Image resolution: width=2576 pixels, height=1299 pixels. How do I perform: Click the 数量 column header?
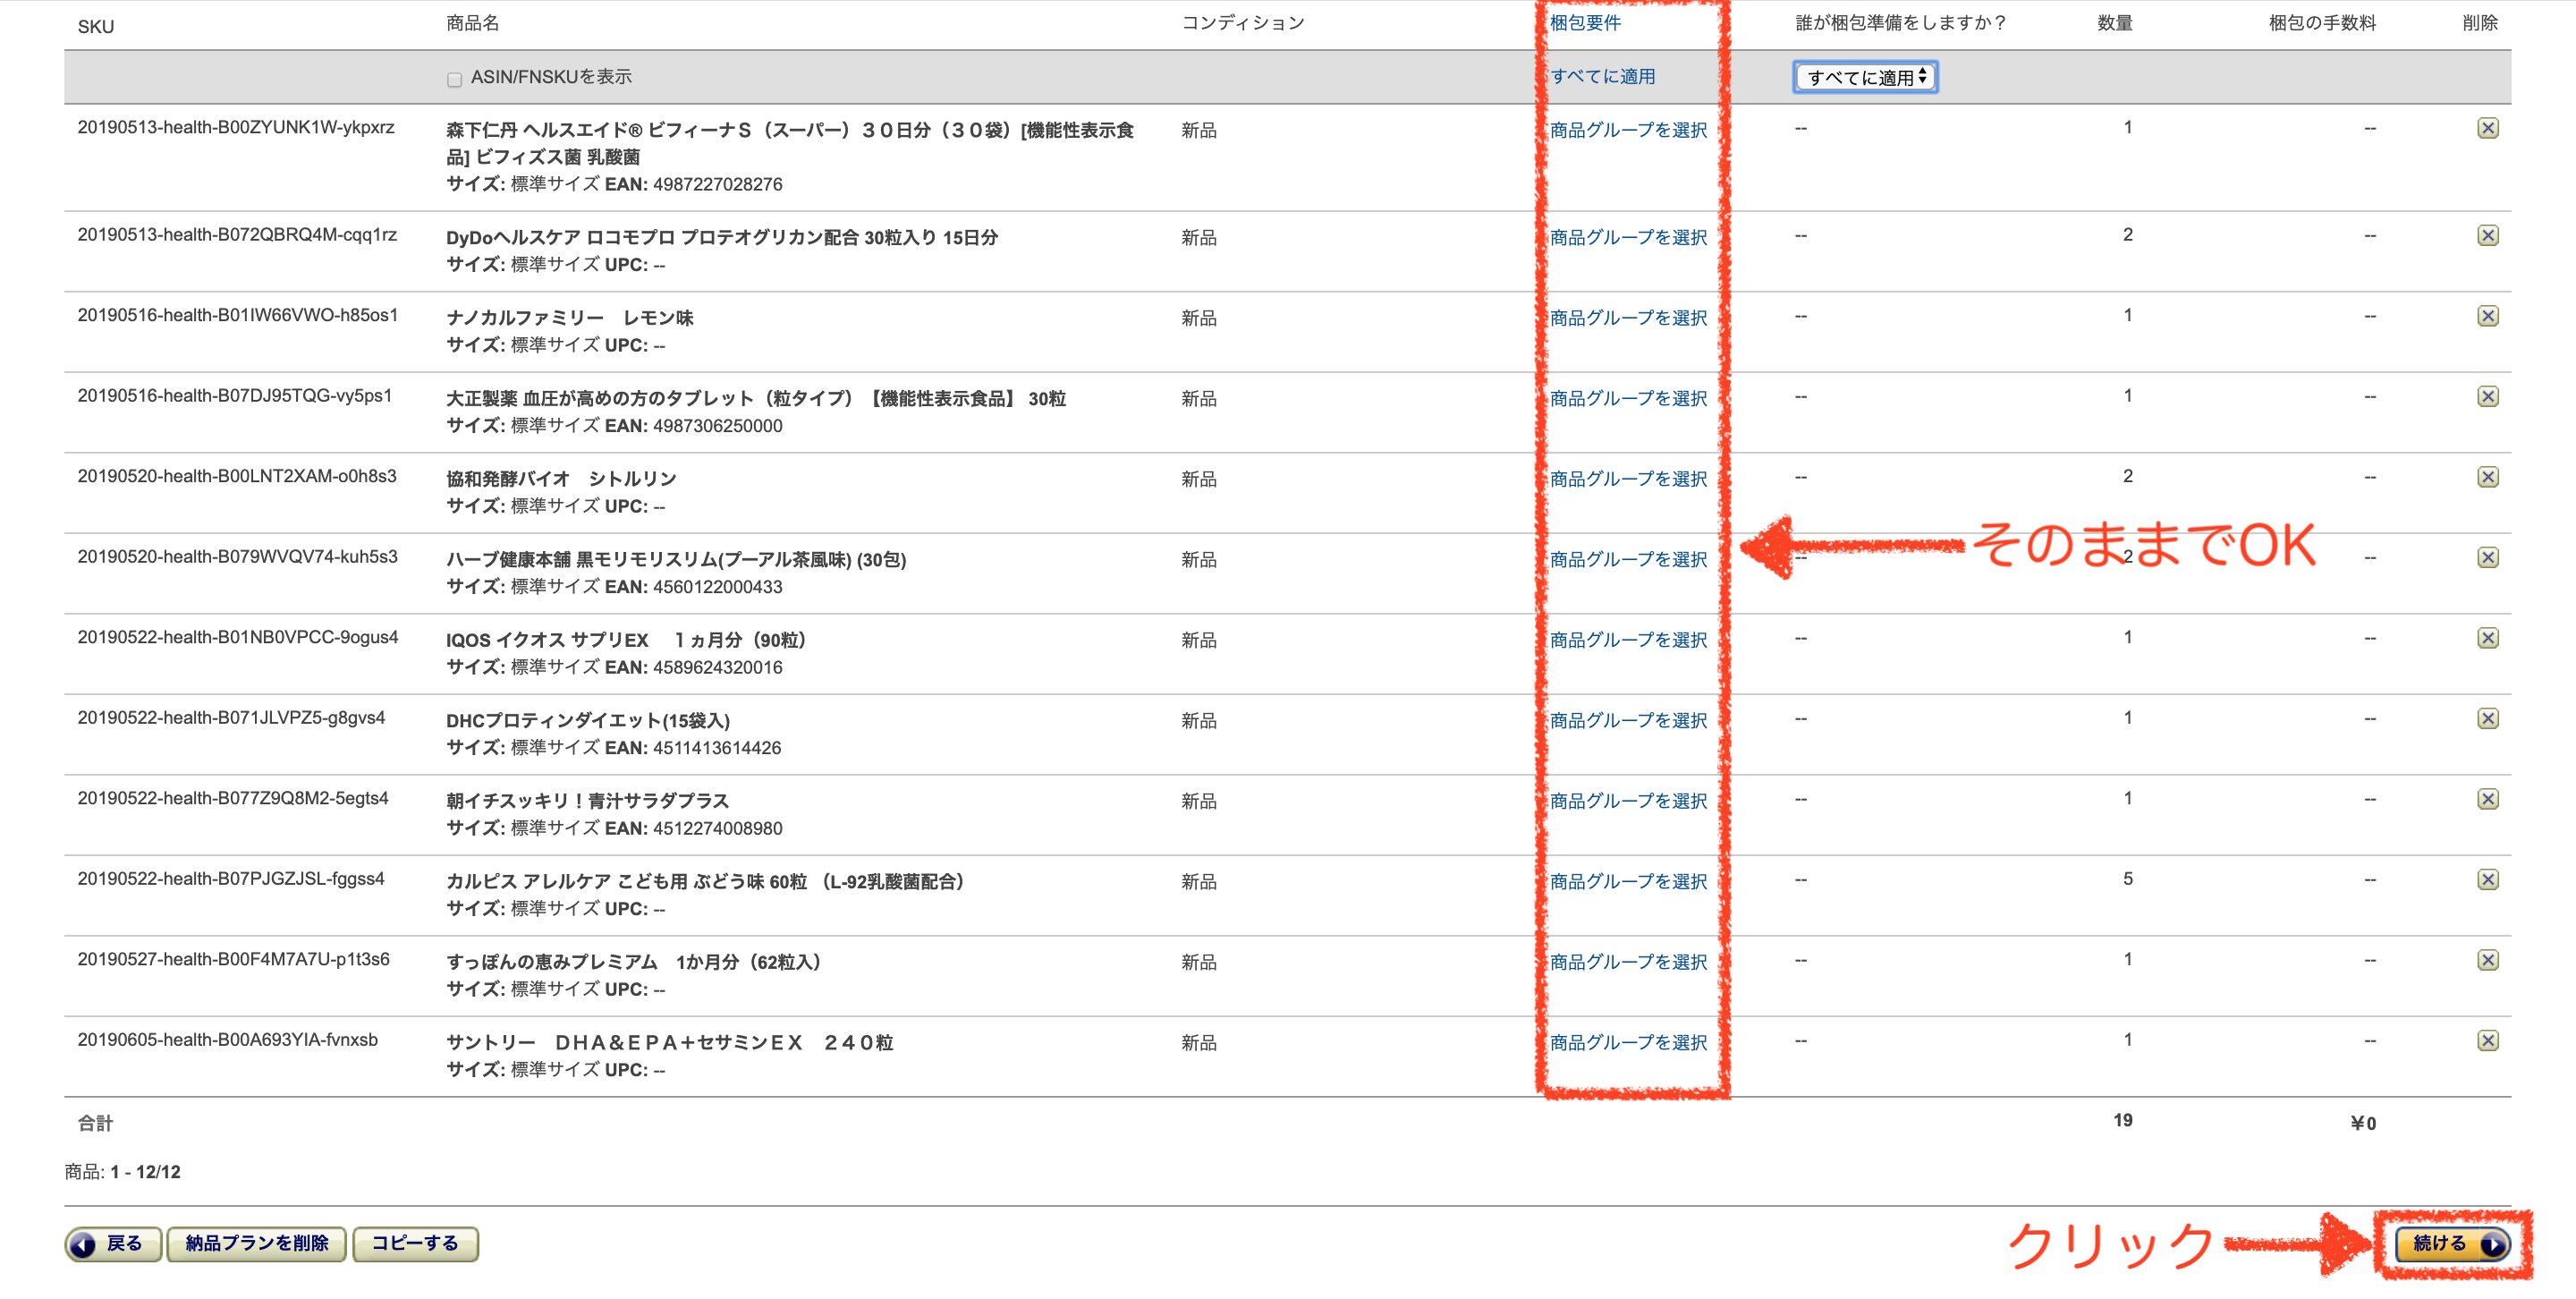[2115, 22]
